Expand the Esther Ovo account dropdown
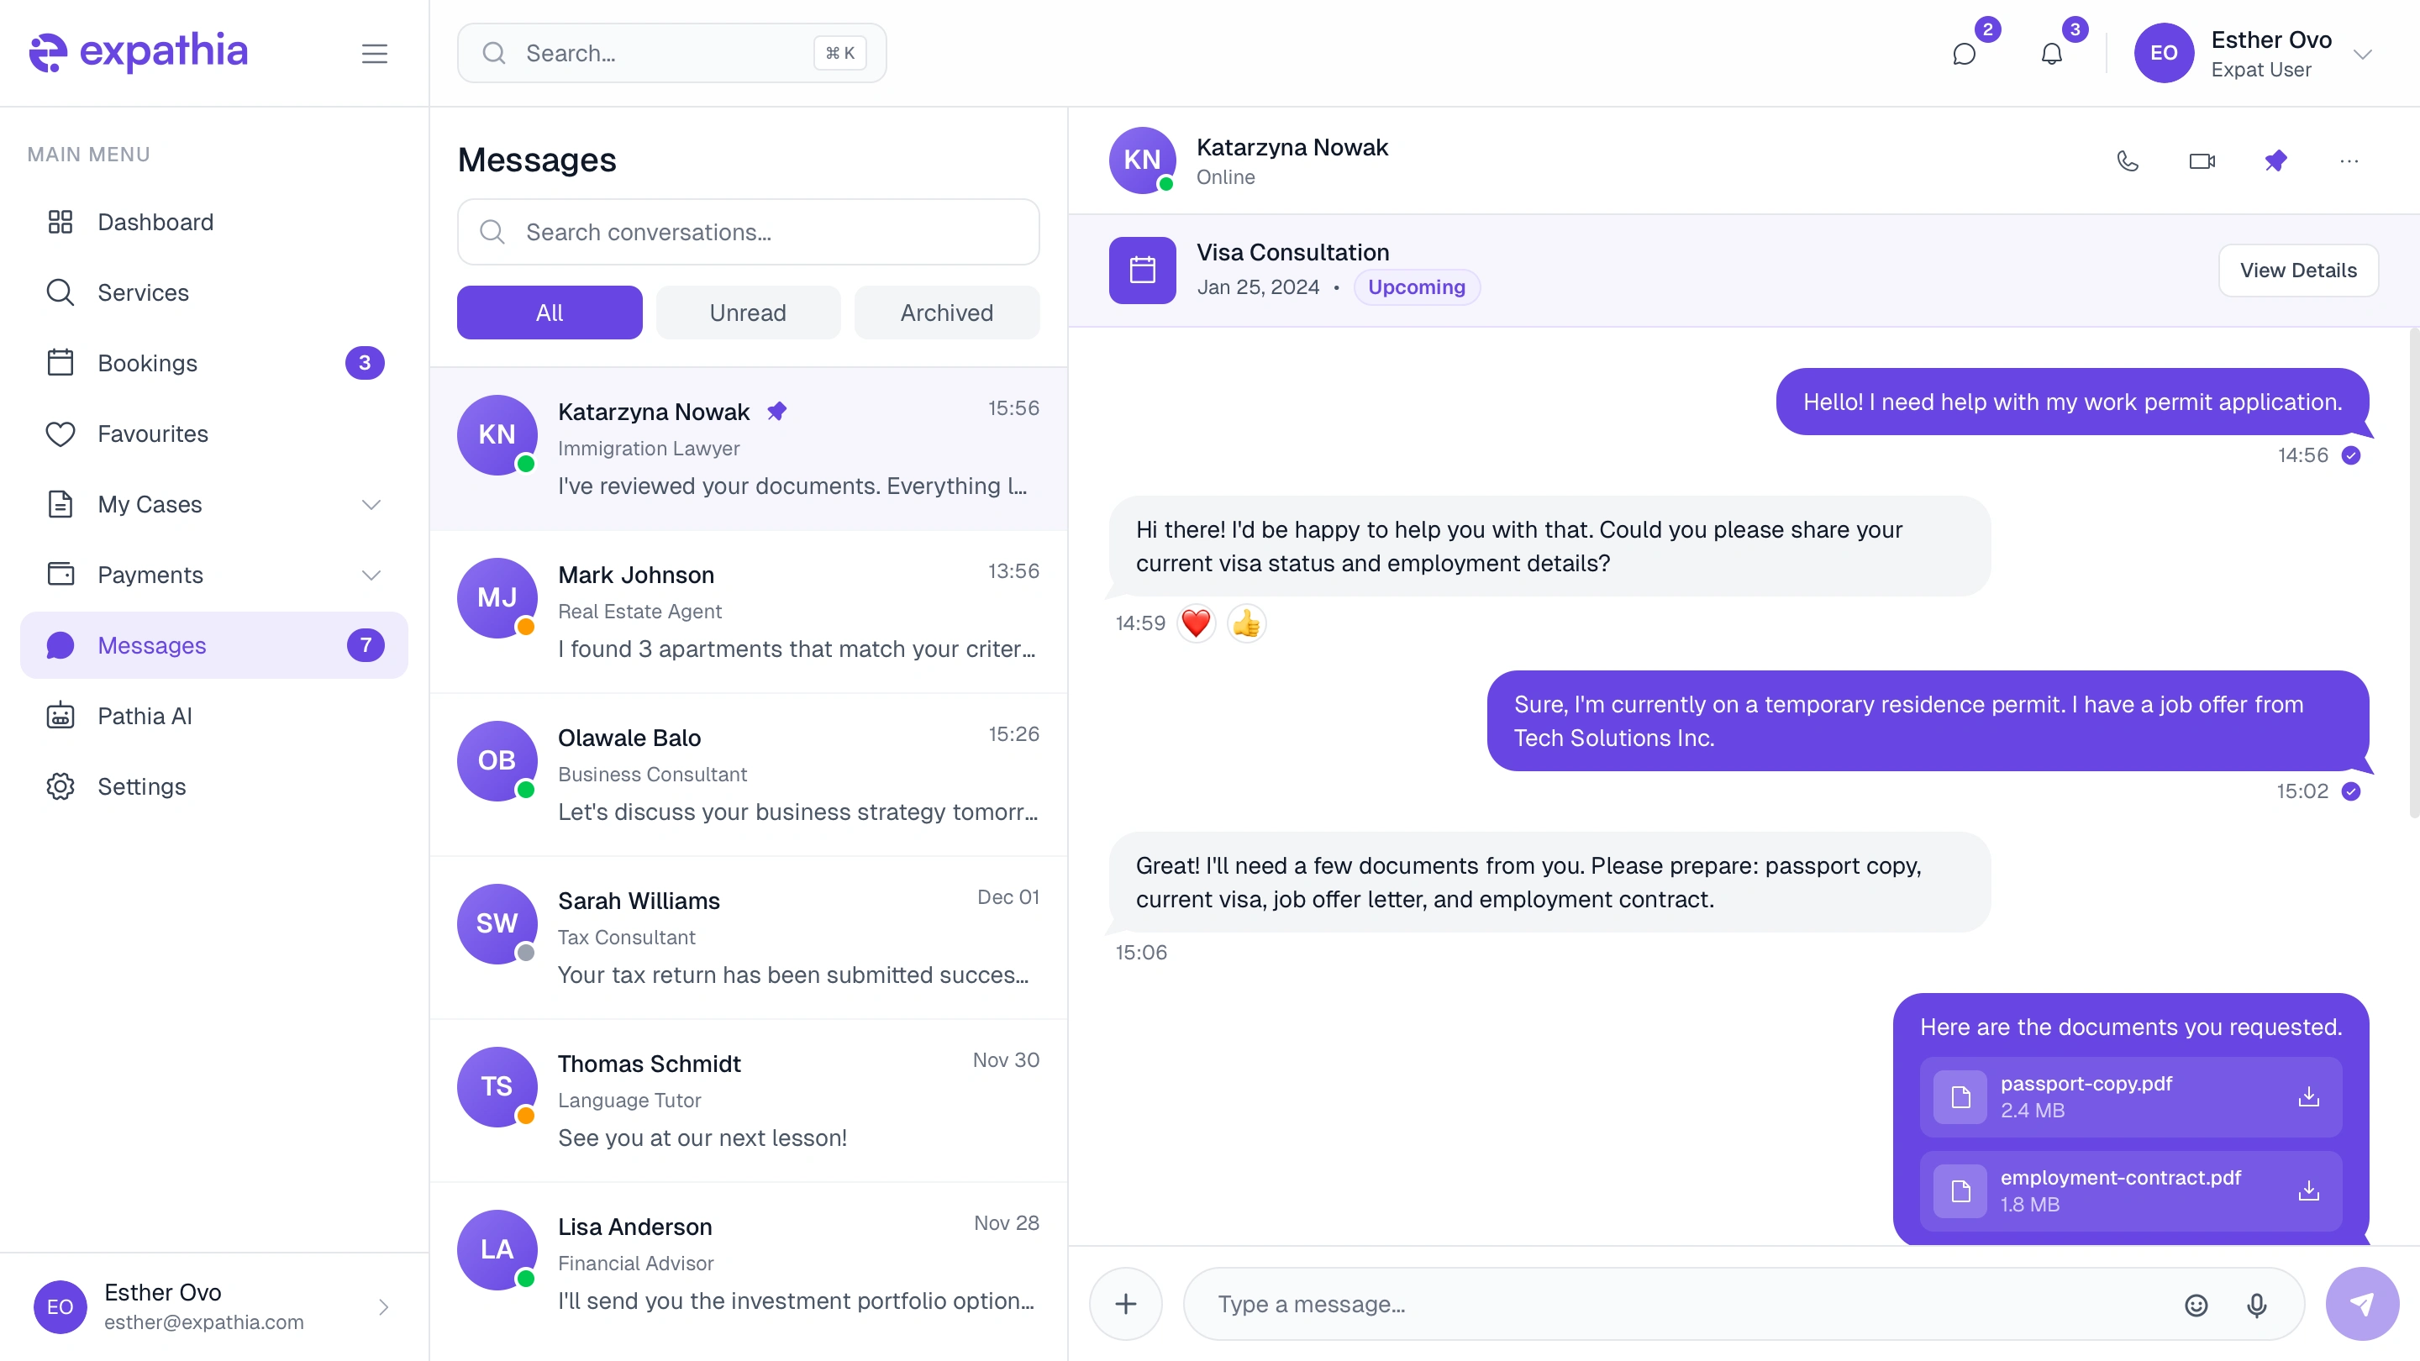Image resolution: width=2420 pixels, height=1361 pixels. point(2365,53)
